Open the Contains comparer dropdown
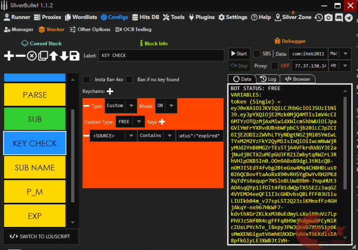Image resolution: width=358 pixels, height=250 pixels. pos(155,135)
